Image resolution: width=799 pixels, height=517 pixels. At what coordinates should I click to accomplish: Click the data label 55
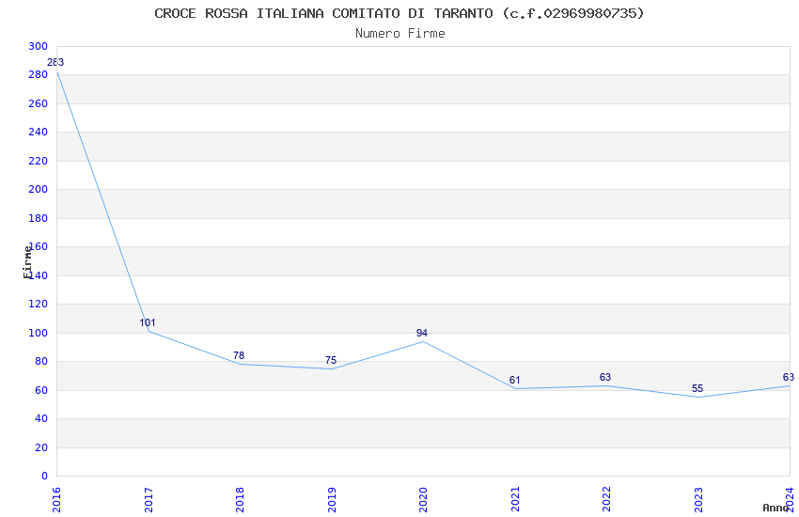[x=697, y=388]
